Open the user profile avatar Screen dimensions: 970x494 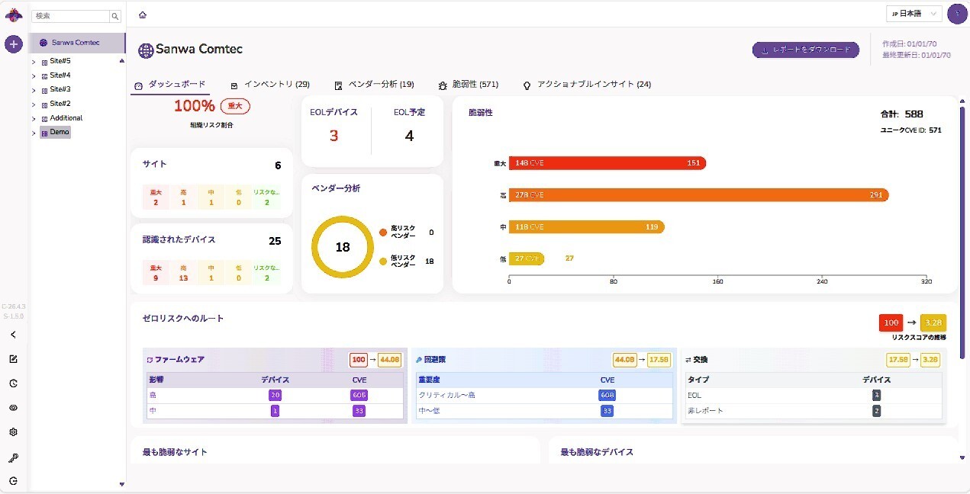tap(956, 14)
